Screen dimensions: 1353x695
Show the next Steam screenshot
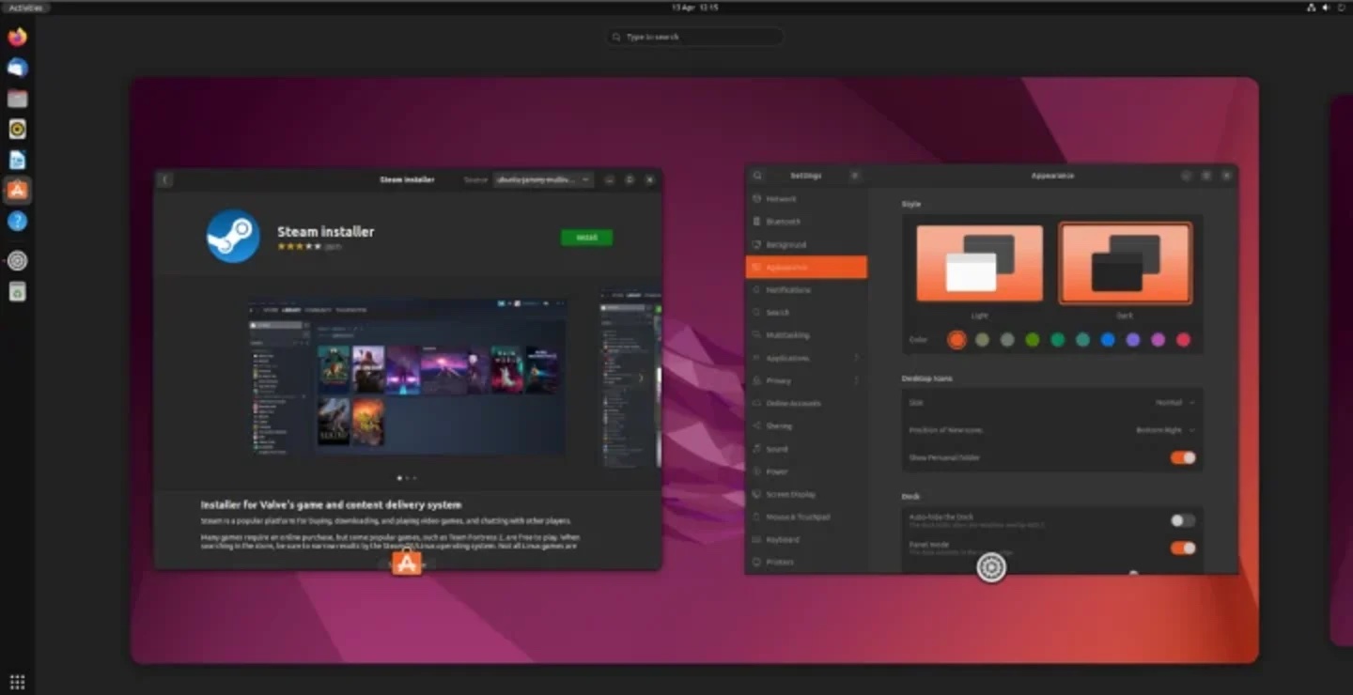click(x=642, y=378)
